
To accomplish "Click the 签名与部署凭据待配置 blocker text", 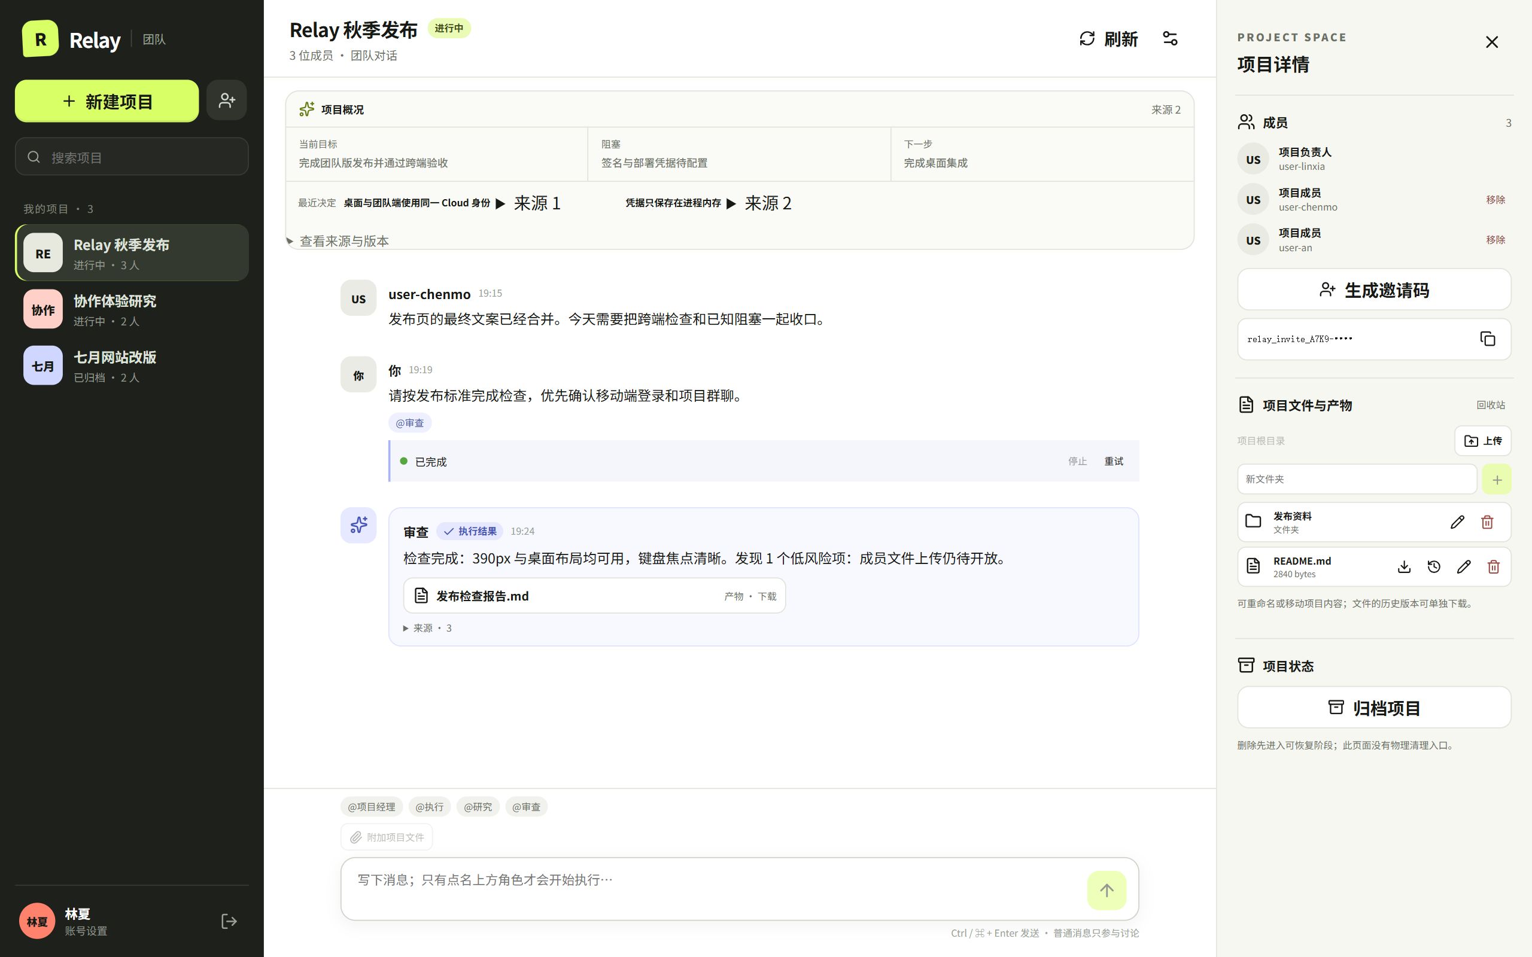I will [x=654, y=163].
